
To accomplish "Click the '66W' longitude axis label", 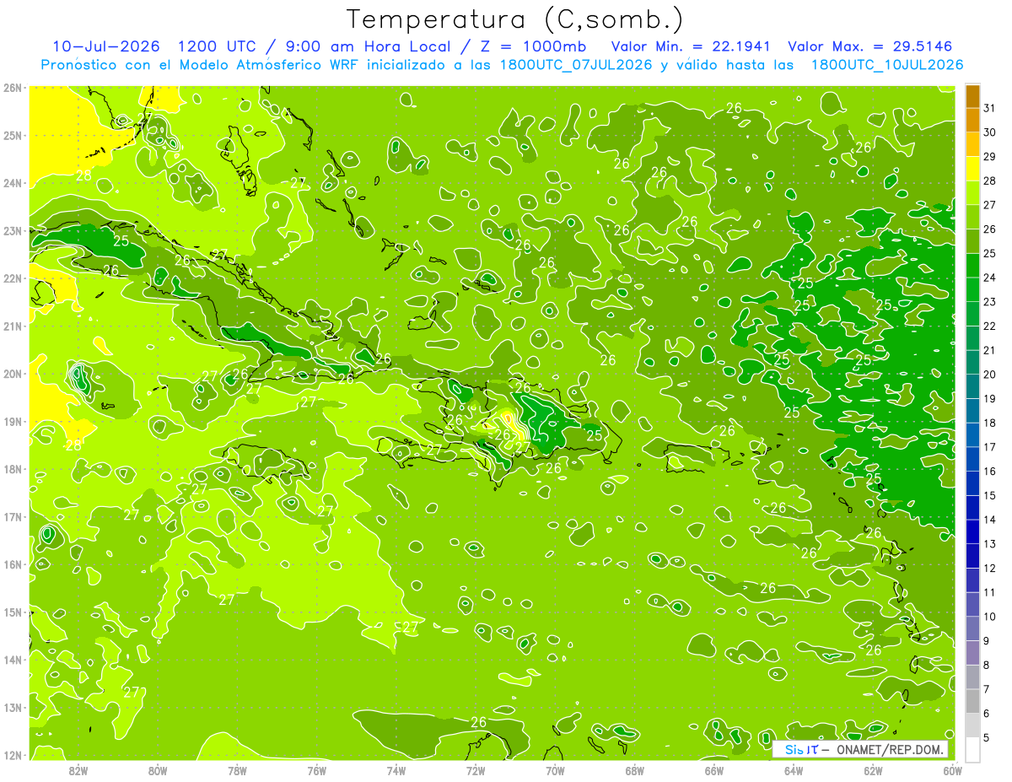I will pyautogui.click(x=714, y=771).
